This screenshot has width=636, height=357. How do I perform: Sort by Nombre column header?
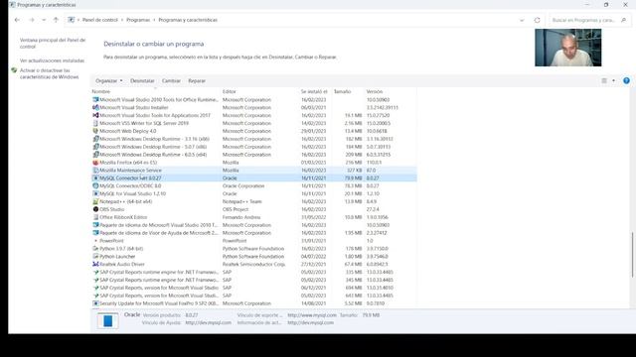[101, 92]
